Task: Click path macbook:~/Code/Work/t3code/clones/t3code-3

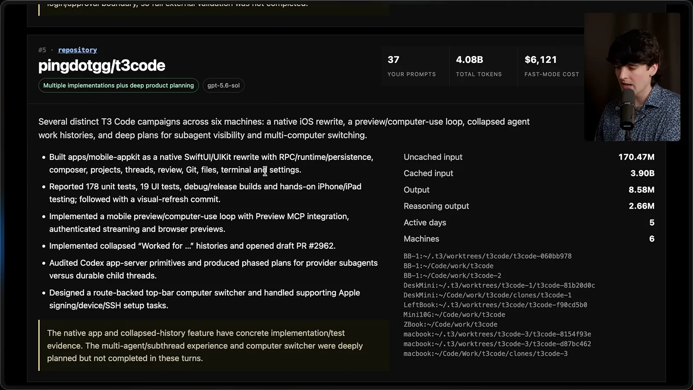Action: (486, 354)
